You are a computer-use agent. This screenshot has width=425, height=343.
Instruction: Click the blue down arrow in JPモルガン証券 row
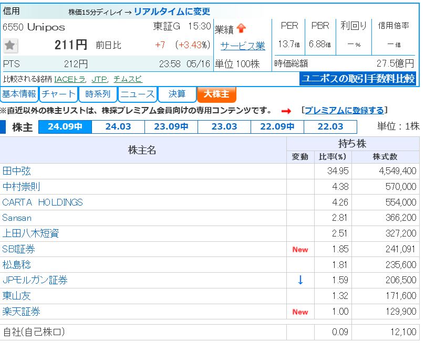(x=300, y=280)
